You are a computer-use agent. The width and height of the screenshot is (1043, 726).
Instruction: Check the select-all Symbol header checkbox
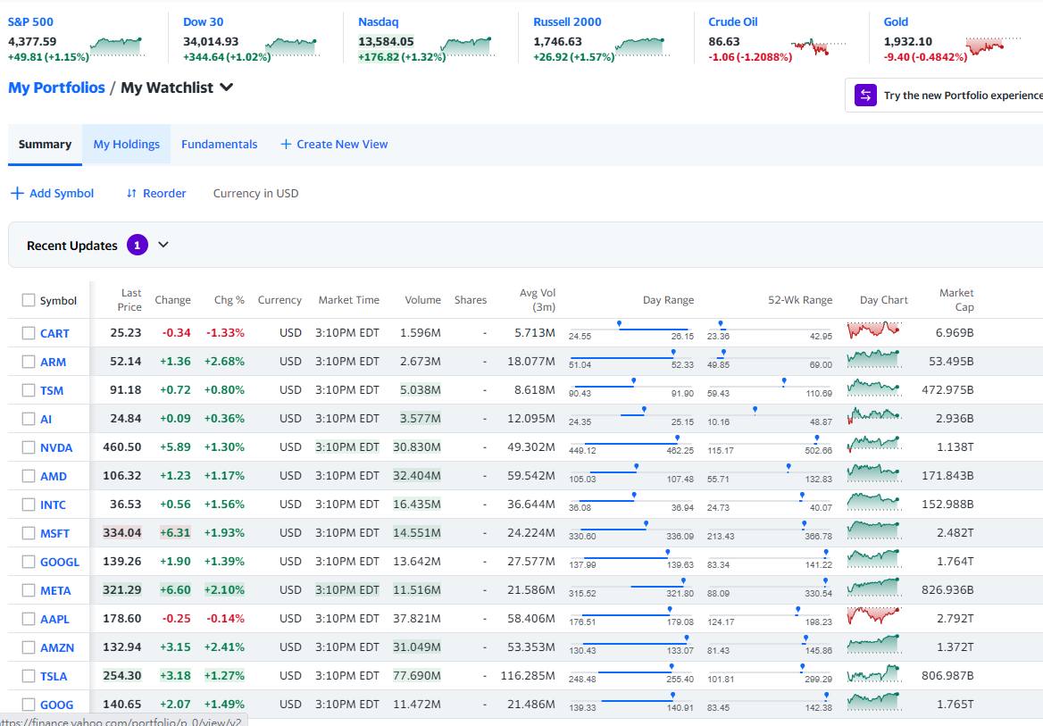coord(29,301)
